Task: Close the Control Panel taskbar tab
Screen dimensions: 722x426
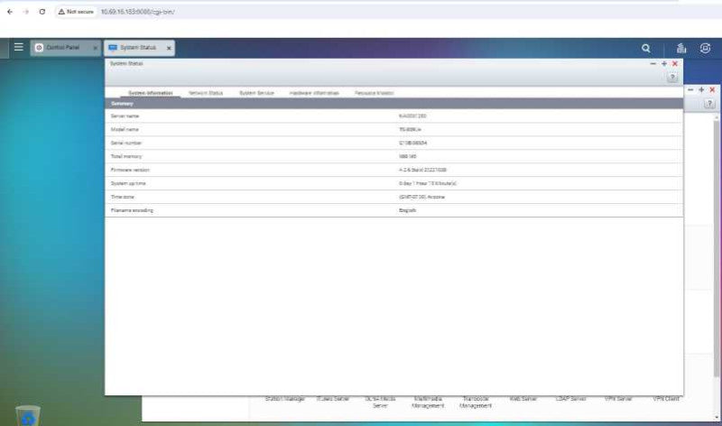Action: pos(95,48)
